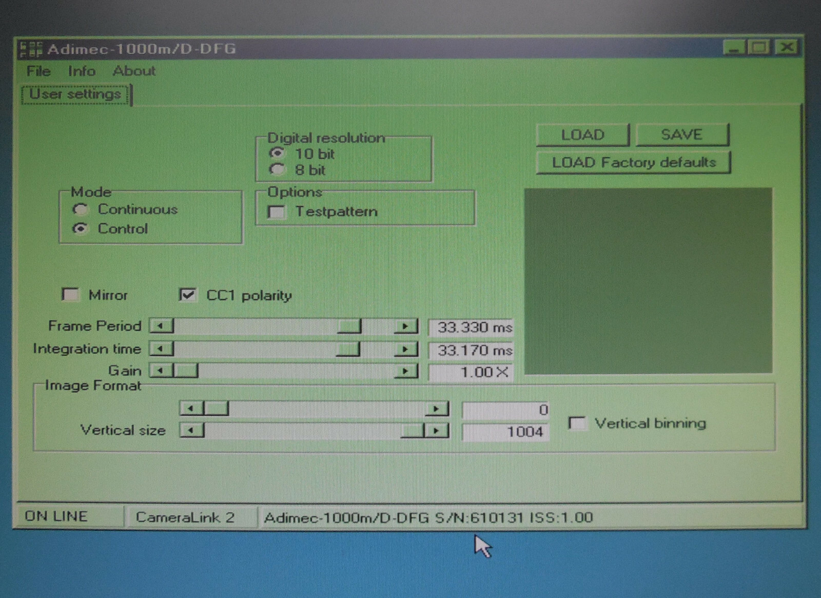Decrease Integration time with left arrow
821x598 pixels.
coord(161,349)
